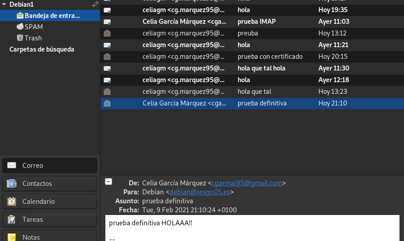
Task: Open the SPAM folder
Action: tap(34, 27)
